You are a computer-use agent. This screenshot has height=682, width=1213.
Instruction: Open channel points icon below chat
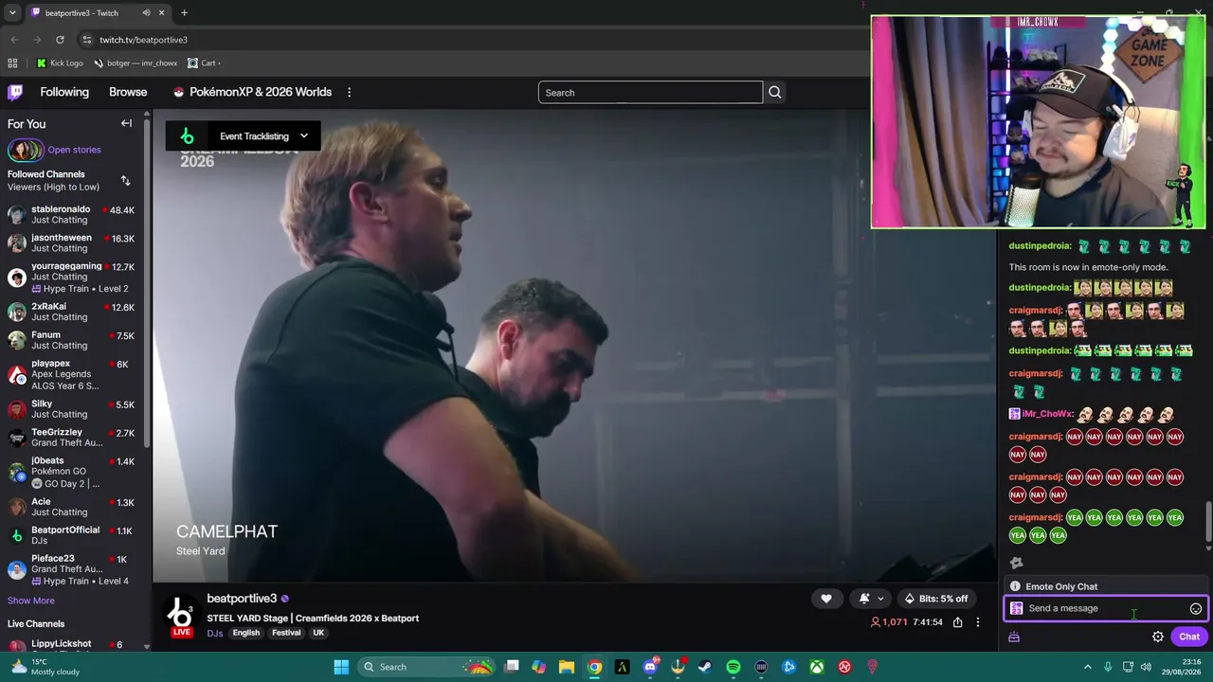pyautogui.click(x=1014, y=637)
